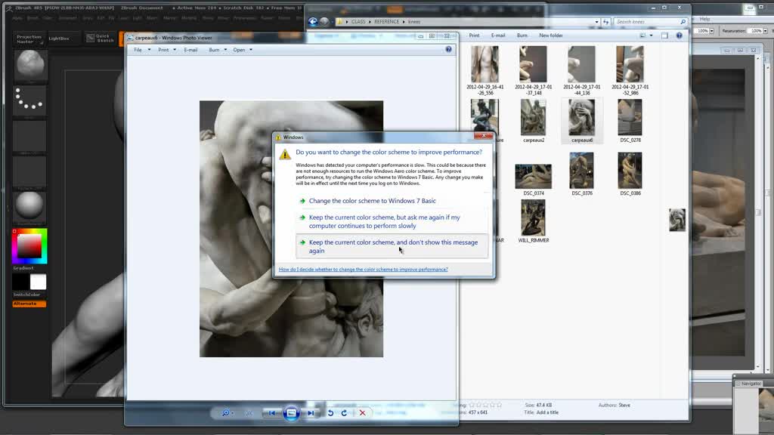Select the ZBrush material sphere thumbnail
774x435 pixels.
click(29, 205)
